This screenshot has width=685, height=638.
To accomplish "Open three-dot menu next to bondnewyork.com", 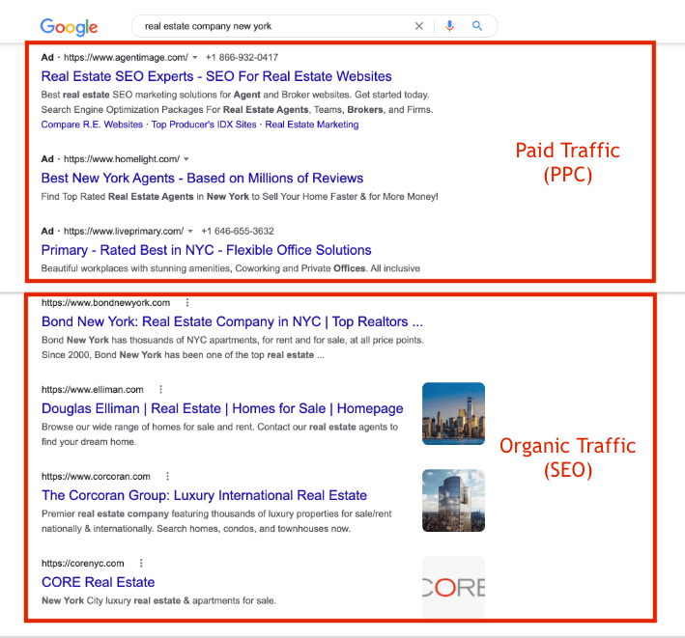I will coord(187,302).
